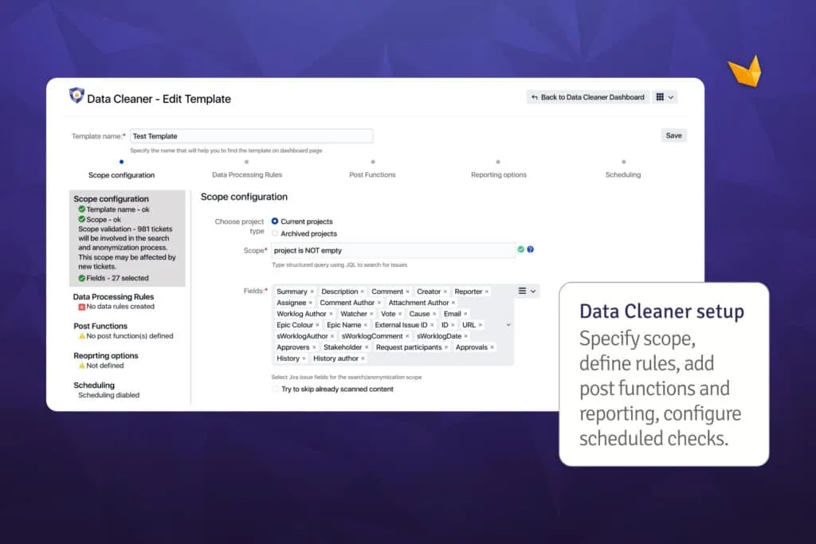Remove the Vote field tag
This screenshot has height=544, width=816.
coord(400,314)
